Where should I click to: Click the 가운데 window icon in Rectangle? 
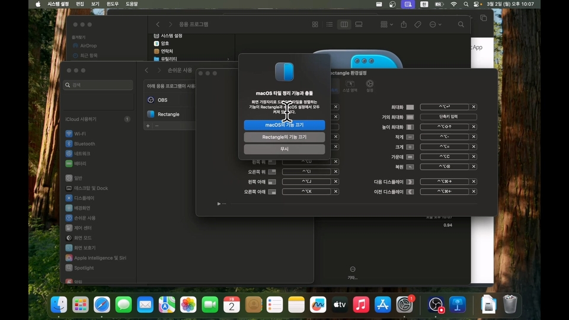click(x=410, y=156)
